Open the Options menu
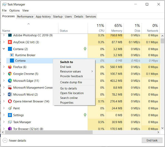Image resolution: width=165 pixels, height=147 pixels. coord(14,11)
